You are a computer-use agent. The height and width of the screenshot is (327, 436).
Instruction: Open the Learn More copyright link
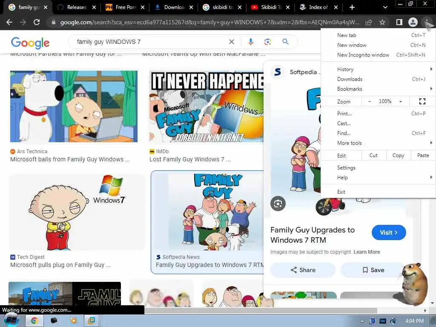pyautogui.click(x=367, y=252)
